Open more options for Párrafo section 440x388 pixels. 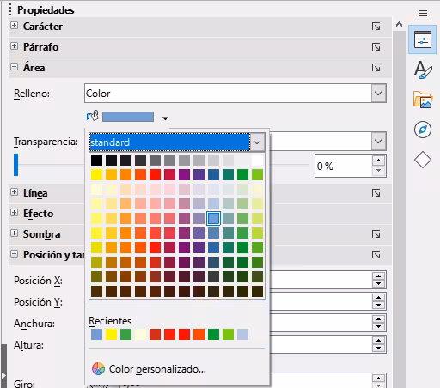click(x=376, y=47)
